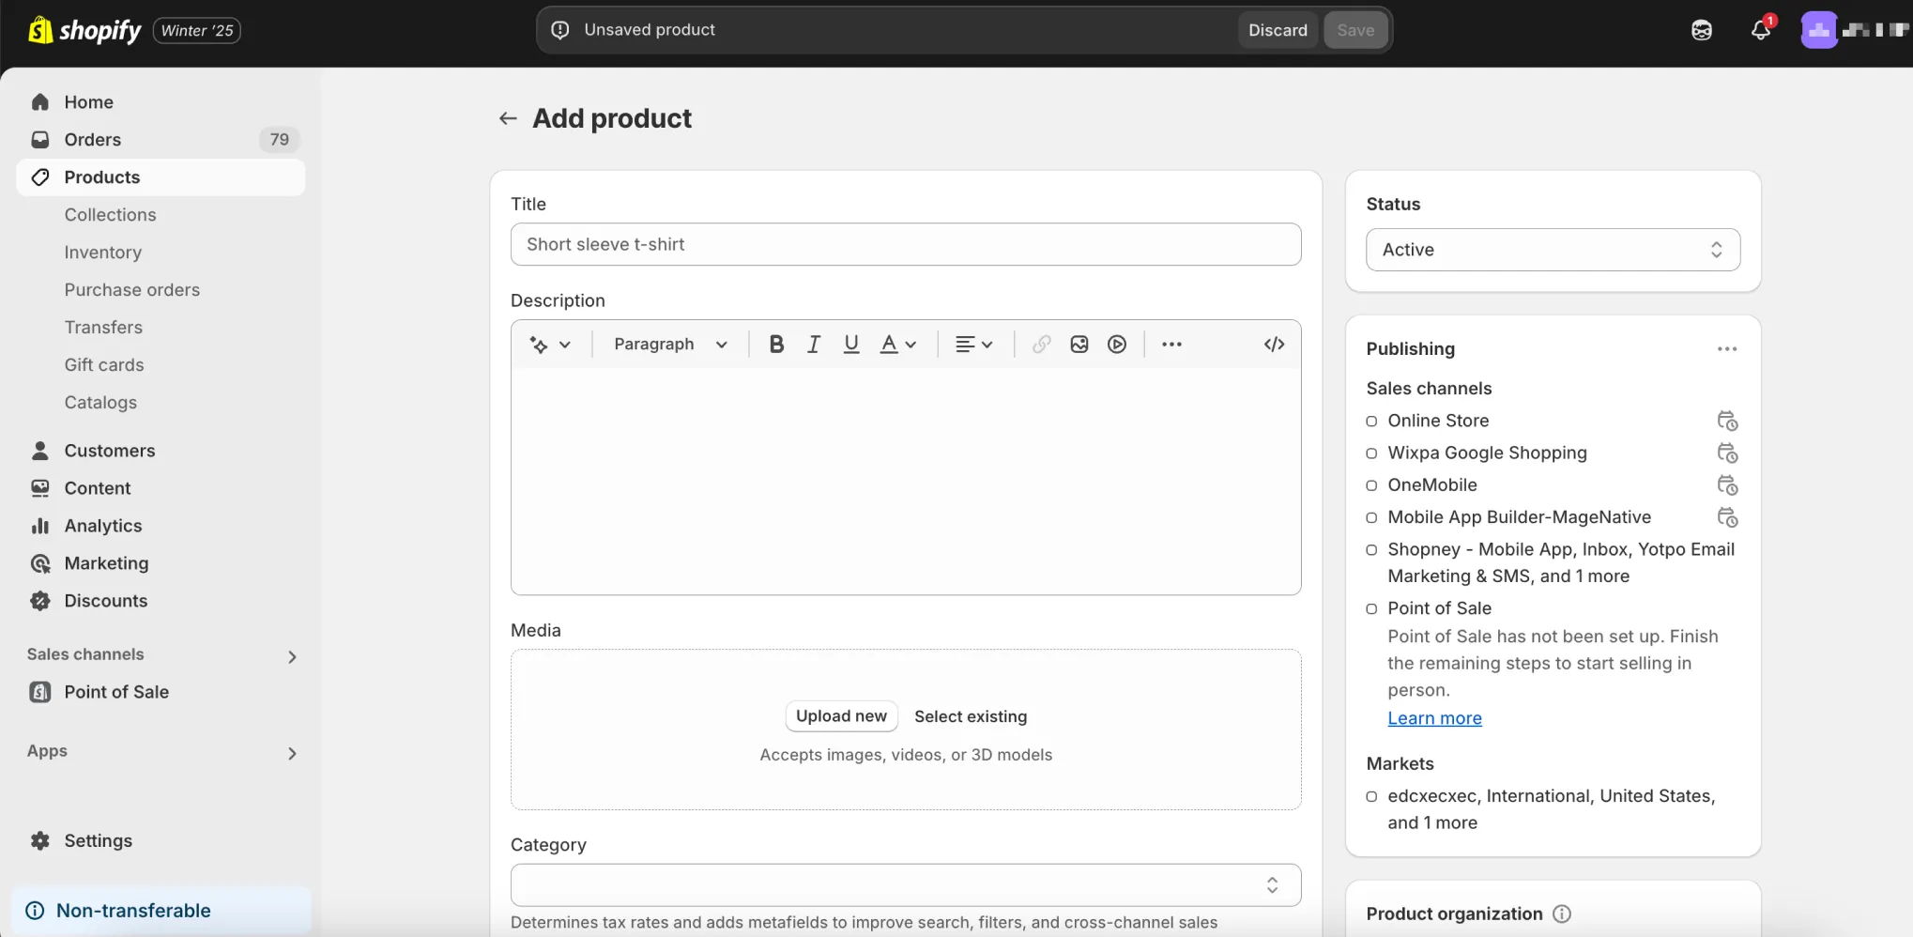This screenshot has height=937, width=1913.
Task: Apply italic formatting in description editor
Action: tap(814, 345)
